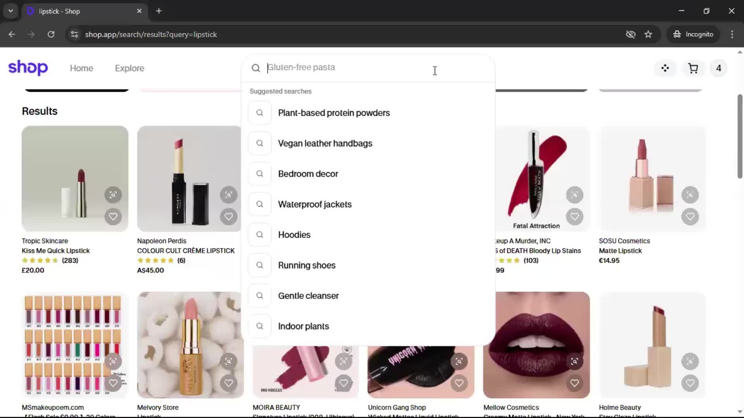Image resolution: width=744 pixels, height=418 pixels.
Task: Click visual search icon on Mellow Cosmetics lips
Action: [x=574, y=361]
